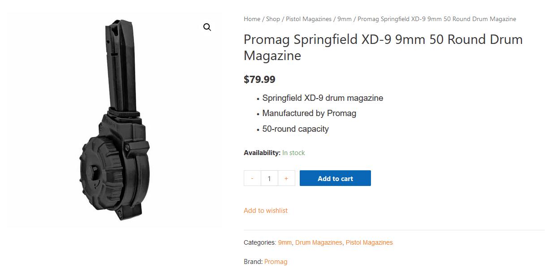Open the 9mm category link under Categories
This screenshot has width=556, height=272.
coord(285,242)
